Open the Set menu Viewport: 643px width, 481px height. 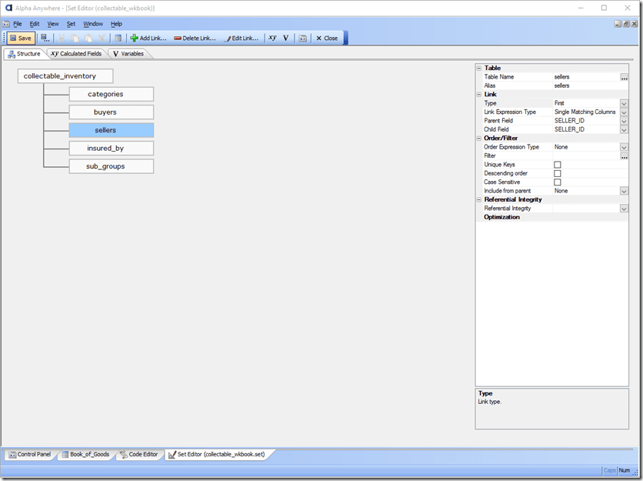click(71, 24)
